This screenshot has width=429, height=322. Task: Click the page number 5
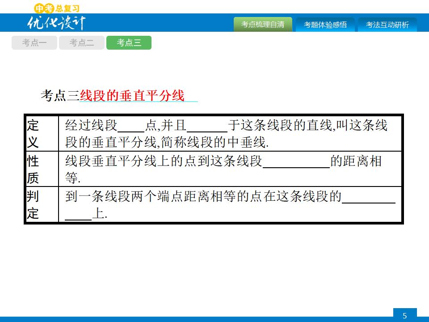pyautogui.click(x=405, y=315)
